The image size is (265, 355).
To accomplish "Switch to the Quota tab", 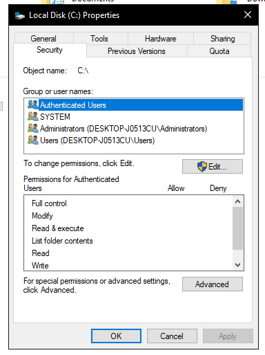I will pos(219,51).
